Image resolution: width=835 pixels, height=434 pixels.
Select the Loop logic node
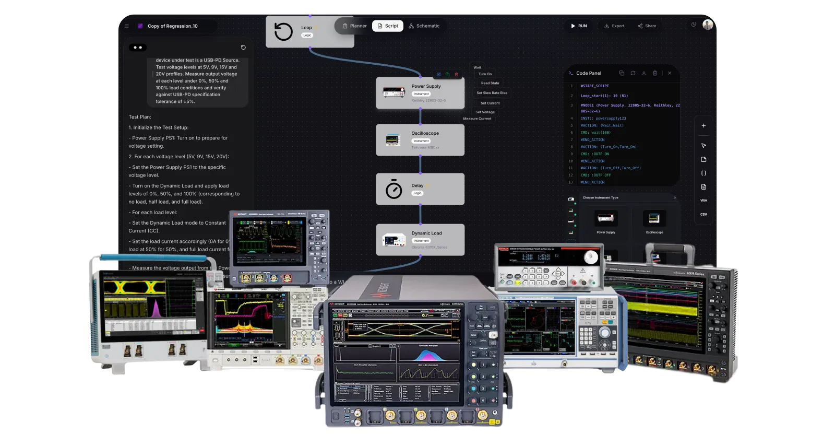(310, 32)
